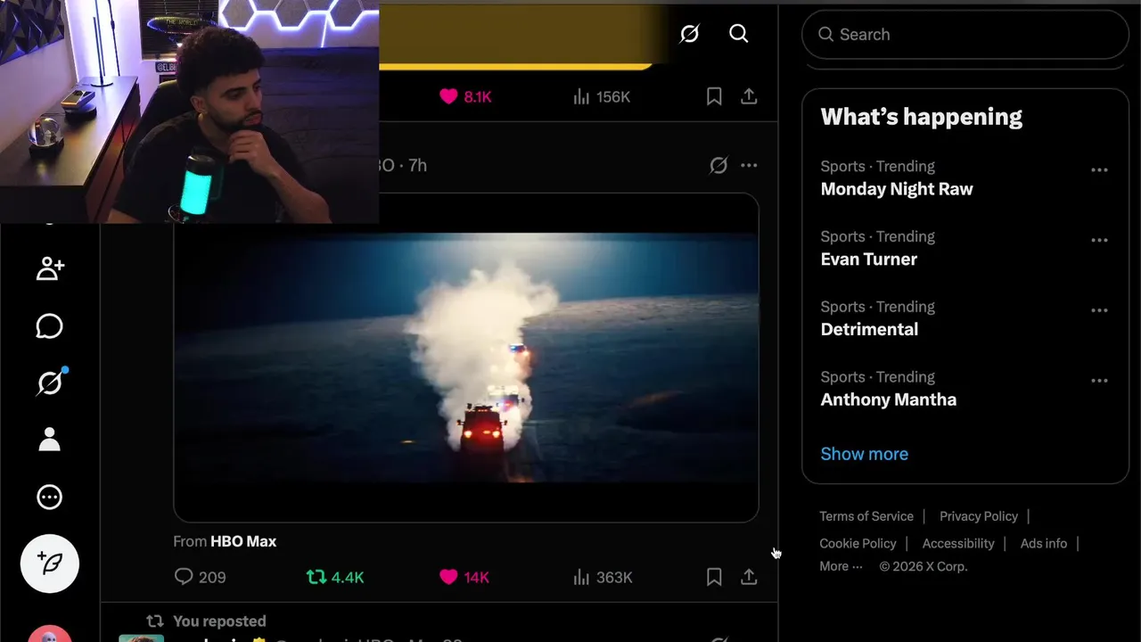The width and height of the screenshot is (1141, 642).
Task: Reply to the post with 209 comments
Action: (x=200, y=577)
